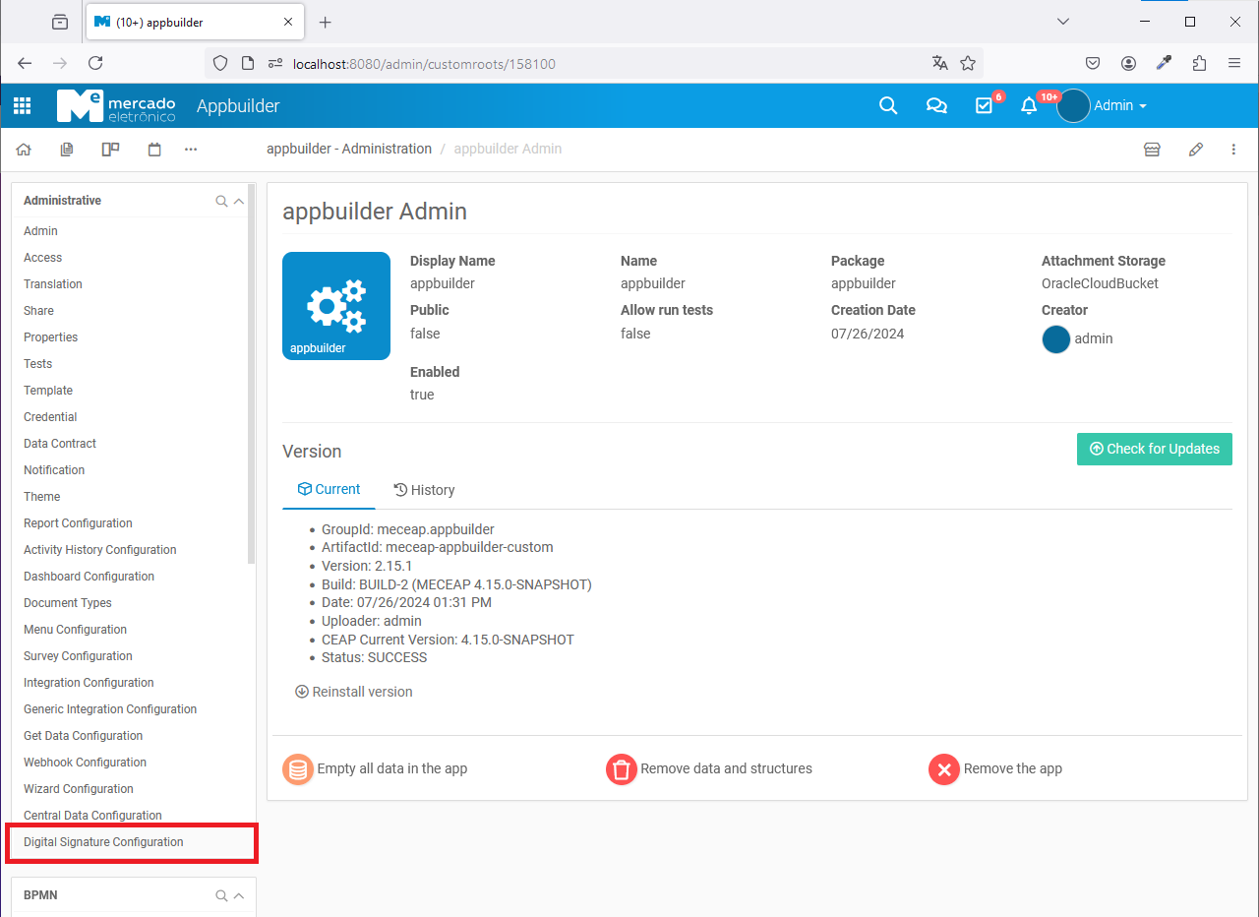Screen dimensions: 1259x917
Task: Open Digital Signature Configuration in sidebar
Action: pyautogui.click(x=103, y=842)
